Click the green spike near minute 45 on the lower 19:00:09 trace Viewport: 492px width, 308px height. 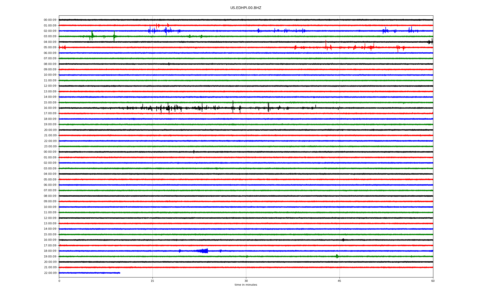coord(337,256)
